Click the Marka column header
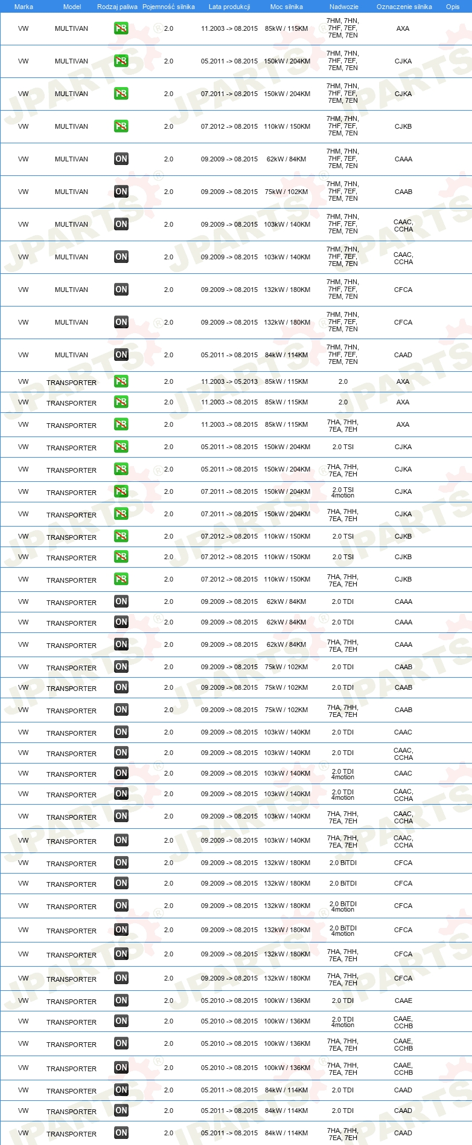472x1145 pixels. tap(24, 7)
